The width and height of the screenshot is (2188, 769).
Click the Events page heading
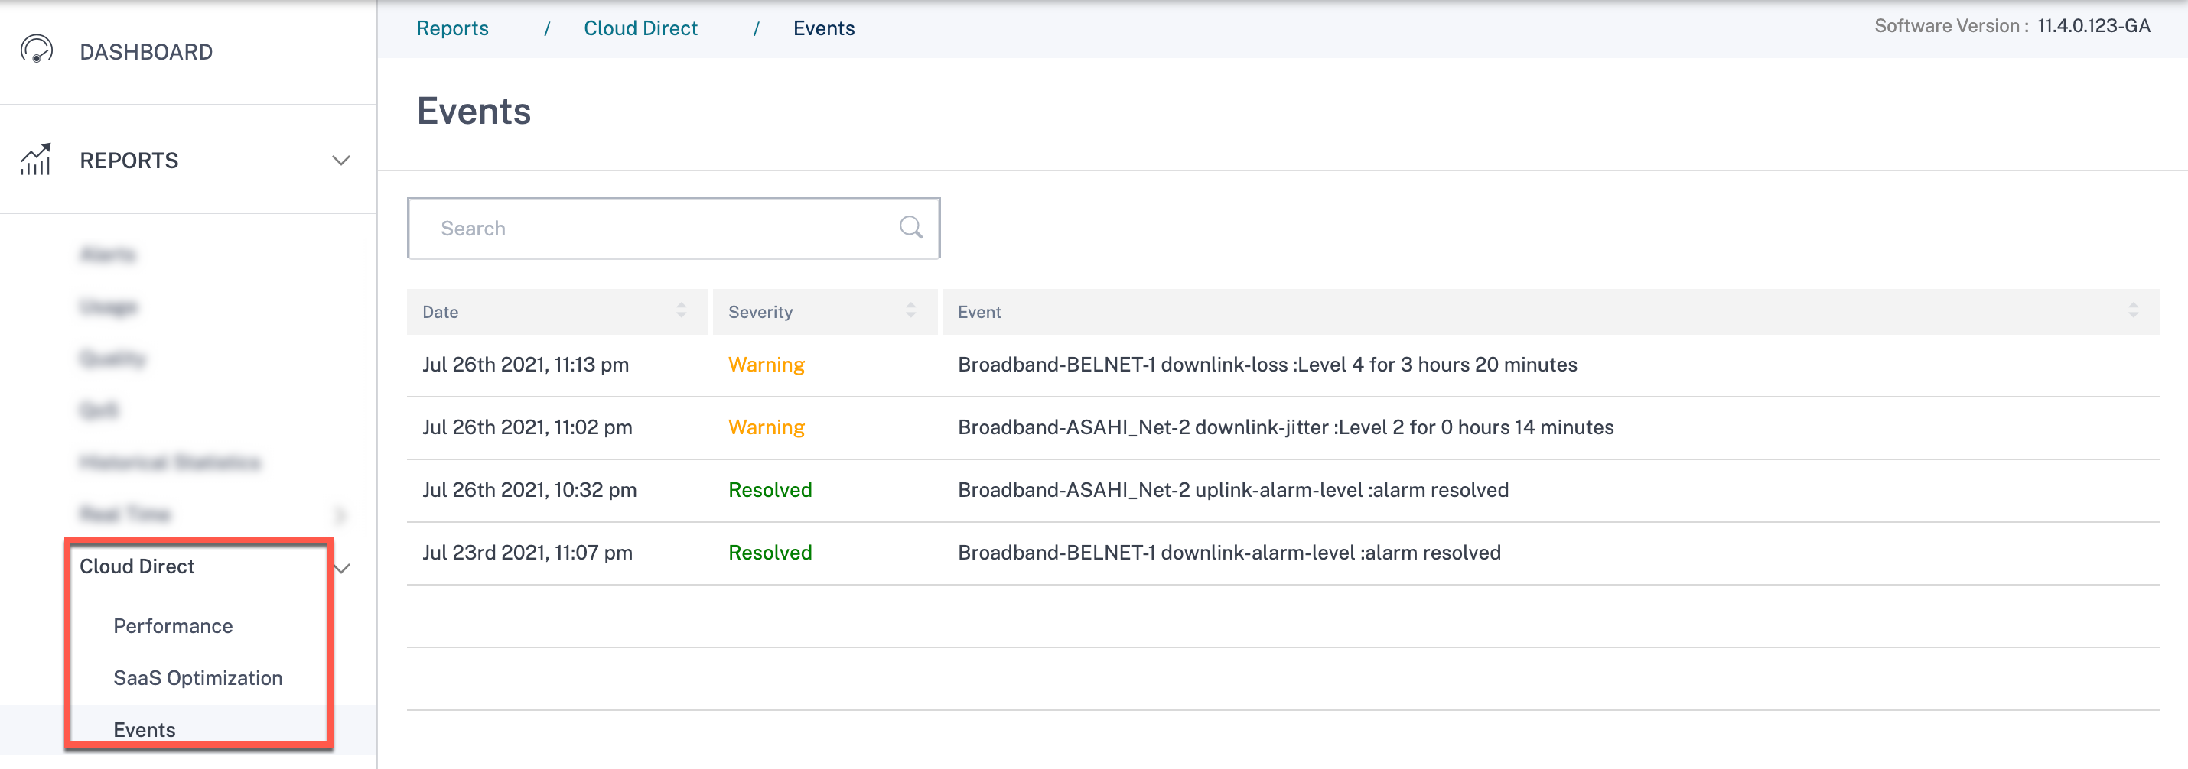[x=473, y=111]
